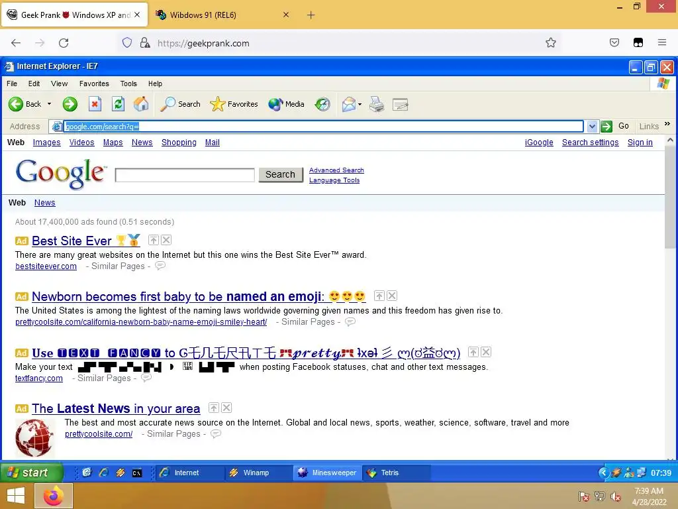The image size is (678, 509).
Task: Open the Mail link in Google bar
Action: tap(213, 142)
